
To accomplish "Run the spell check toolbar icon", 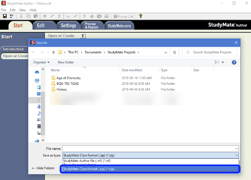I will click(x=12, y=16).
